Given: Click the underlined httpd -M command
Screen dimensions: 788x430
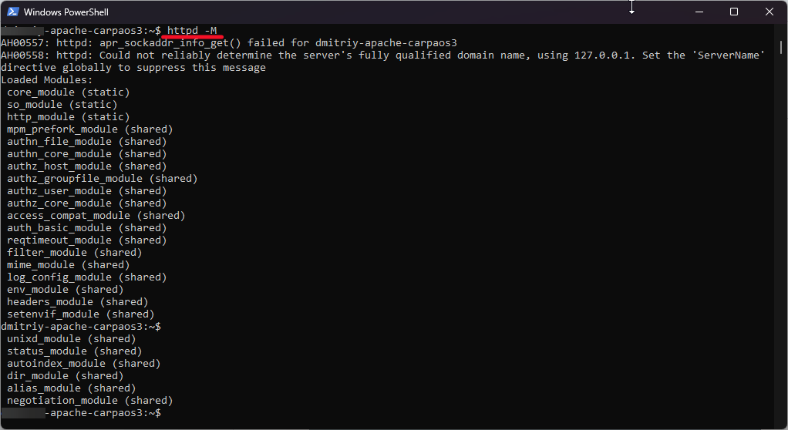Looking at the screenshot, I should pos(192,30).
